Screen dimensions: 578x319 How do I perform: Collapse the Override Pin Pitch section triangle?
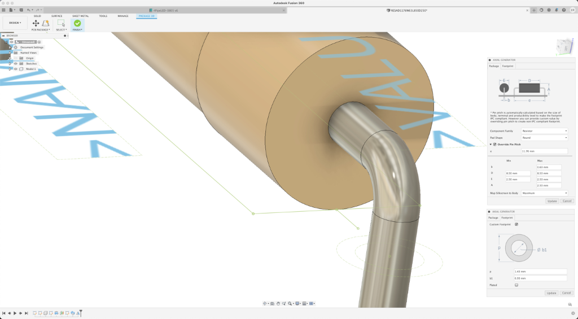pos(491,144)
